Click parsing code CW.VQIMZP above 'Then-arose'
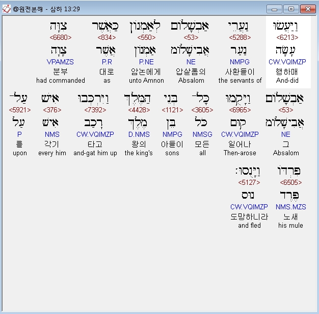319x314 pixels. (240, 134)
